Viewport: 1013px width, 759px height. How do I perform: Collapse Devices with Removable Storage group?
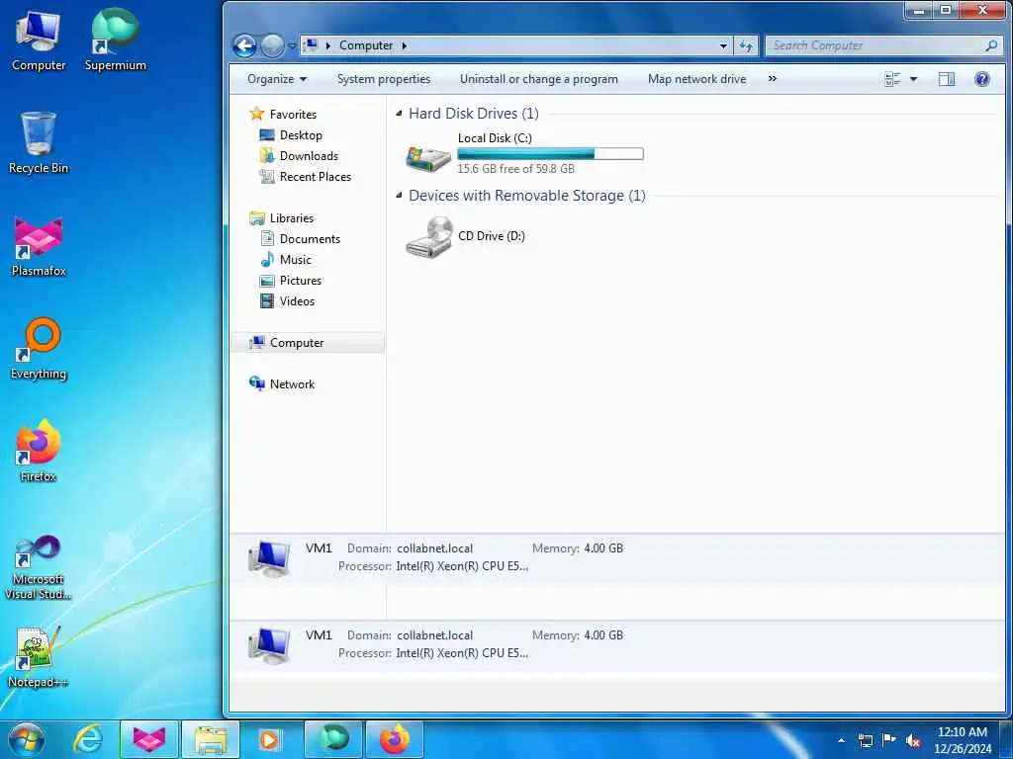(x=400, y=195)
